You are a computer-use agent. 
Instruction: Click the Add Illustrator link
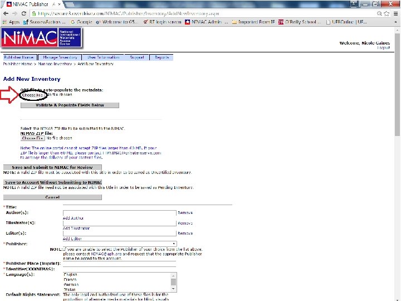coord(76,229)
